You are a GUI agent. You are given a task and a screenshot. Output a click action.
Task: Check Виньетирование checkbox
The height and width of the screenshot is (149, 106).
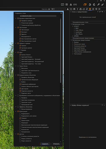[x=20, y=109]
